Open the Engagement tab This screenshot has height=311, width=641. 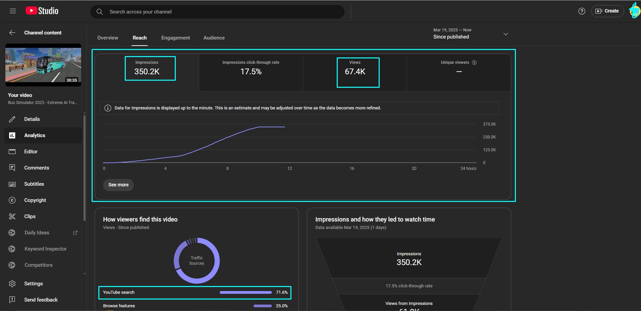175,38
